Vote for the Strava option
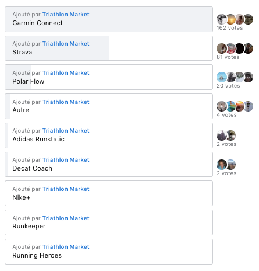The width and height of the screenshot is (259, 271). 109,48
